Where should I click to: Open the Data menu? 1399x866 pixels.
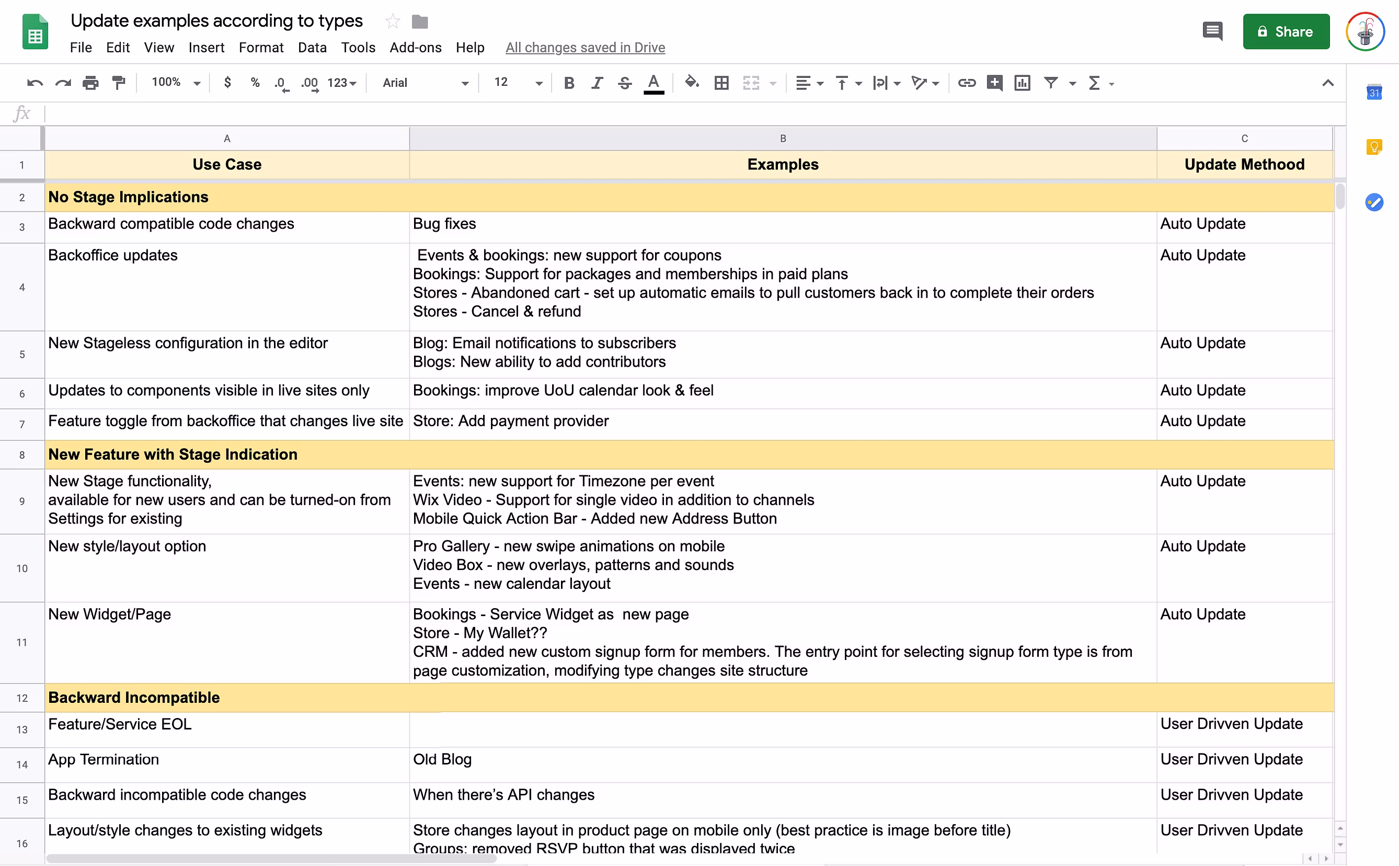coord(312,48)
